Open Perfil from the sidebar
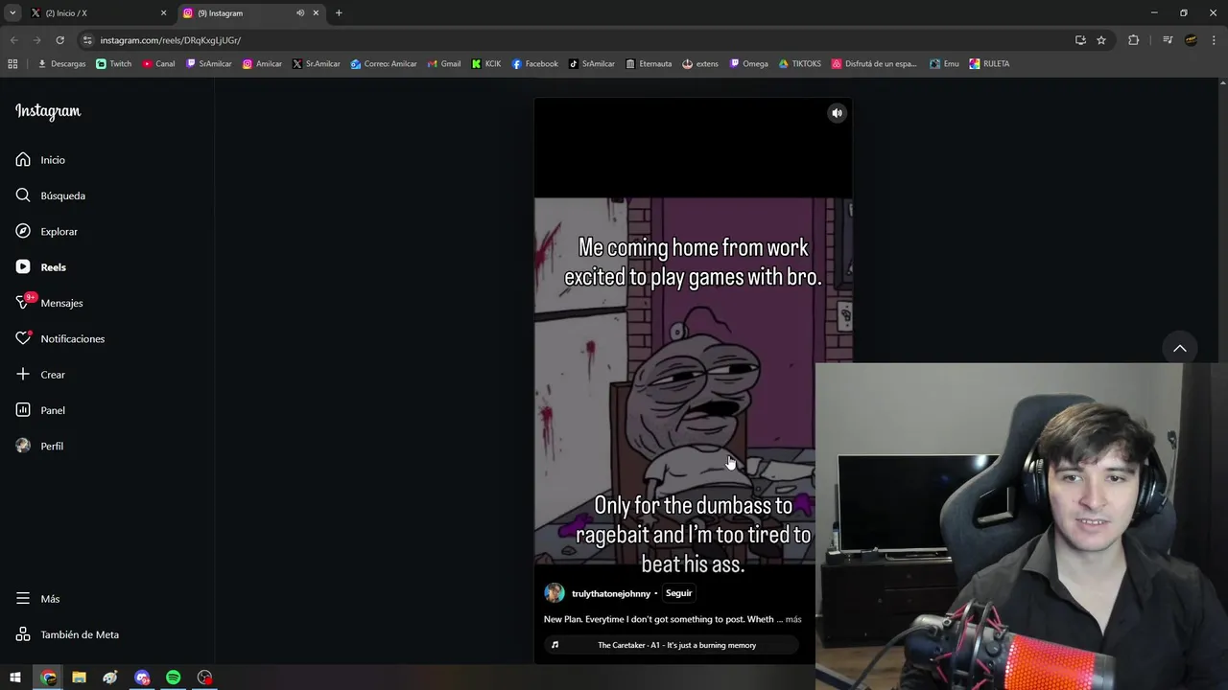This screenshot has width=1228, height=690. pos(39,447)
